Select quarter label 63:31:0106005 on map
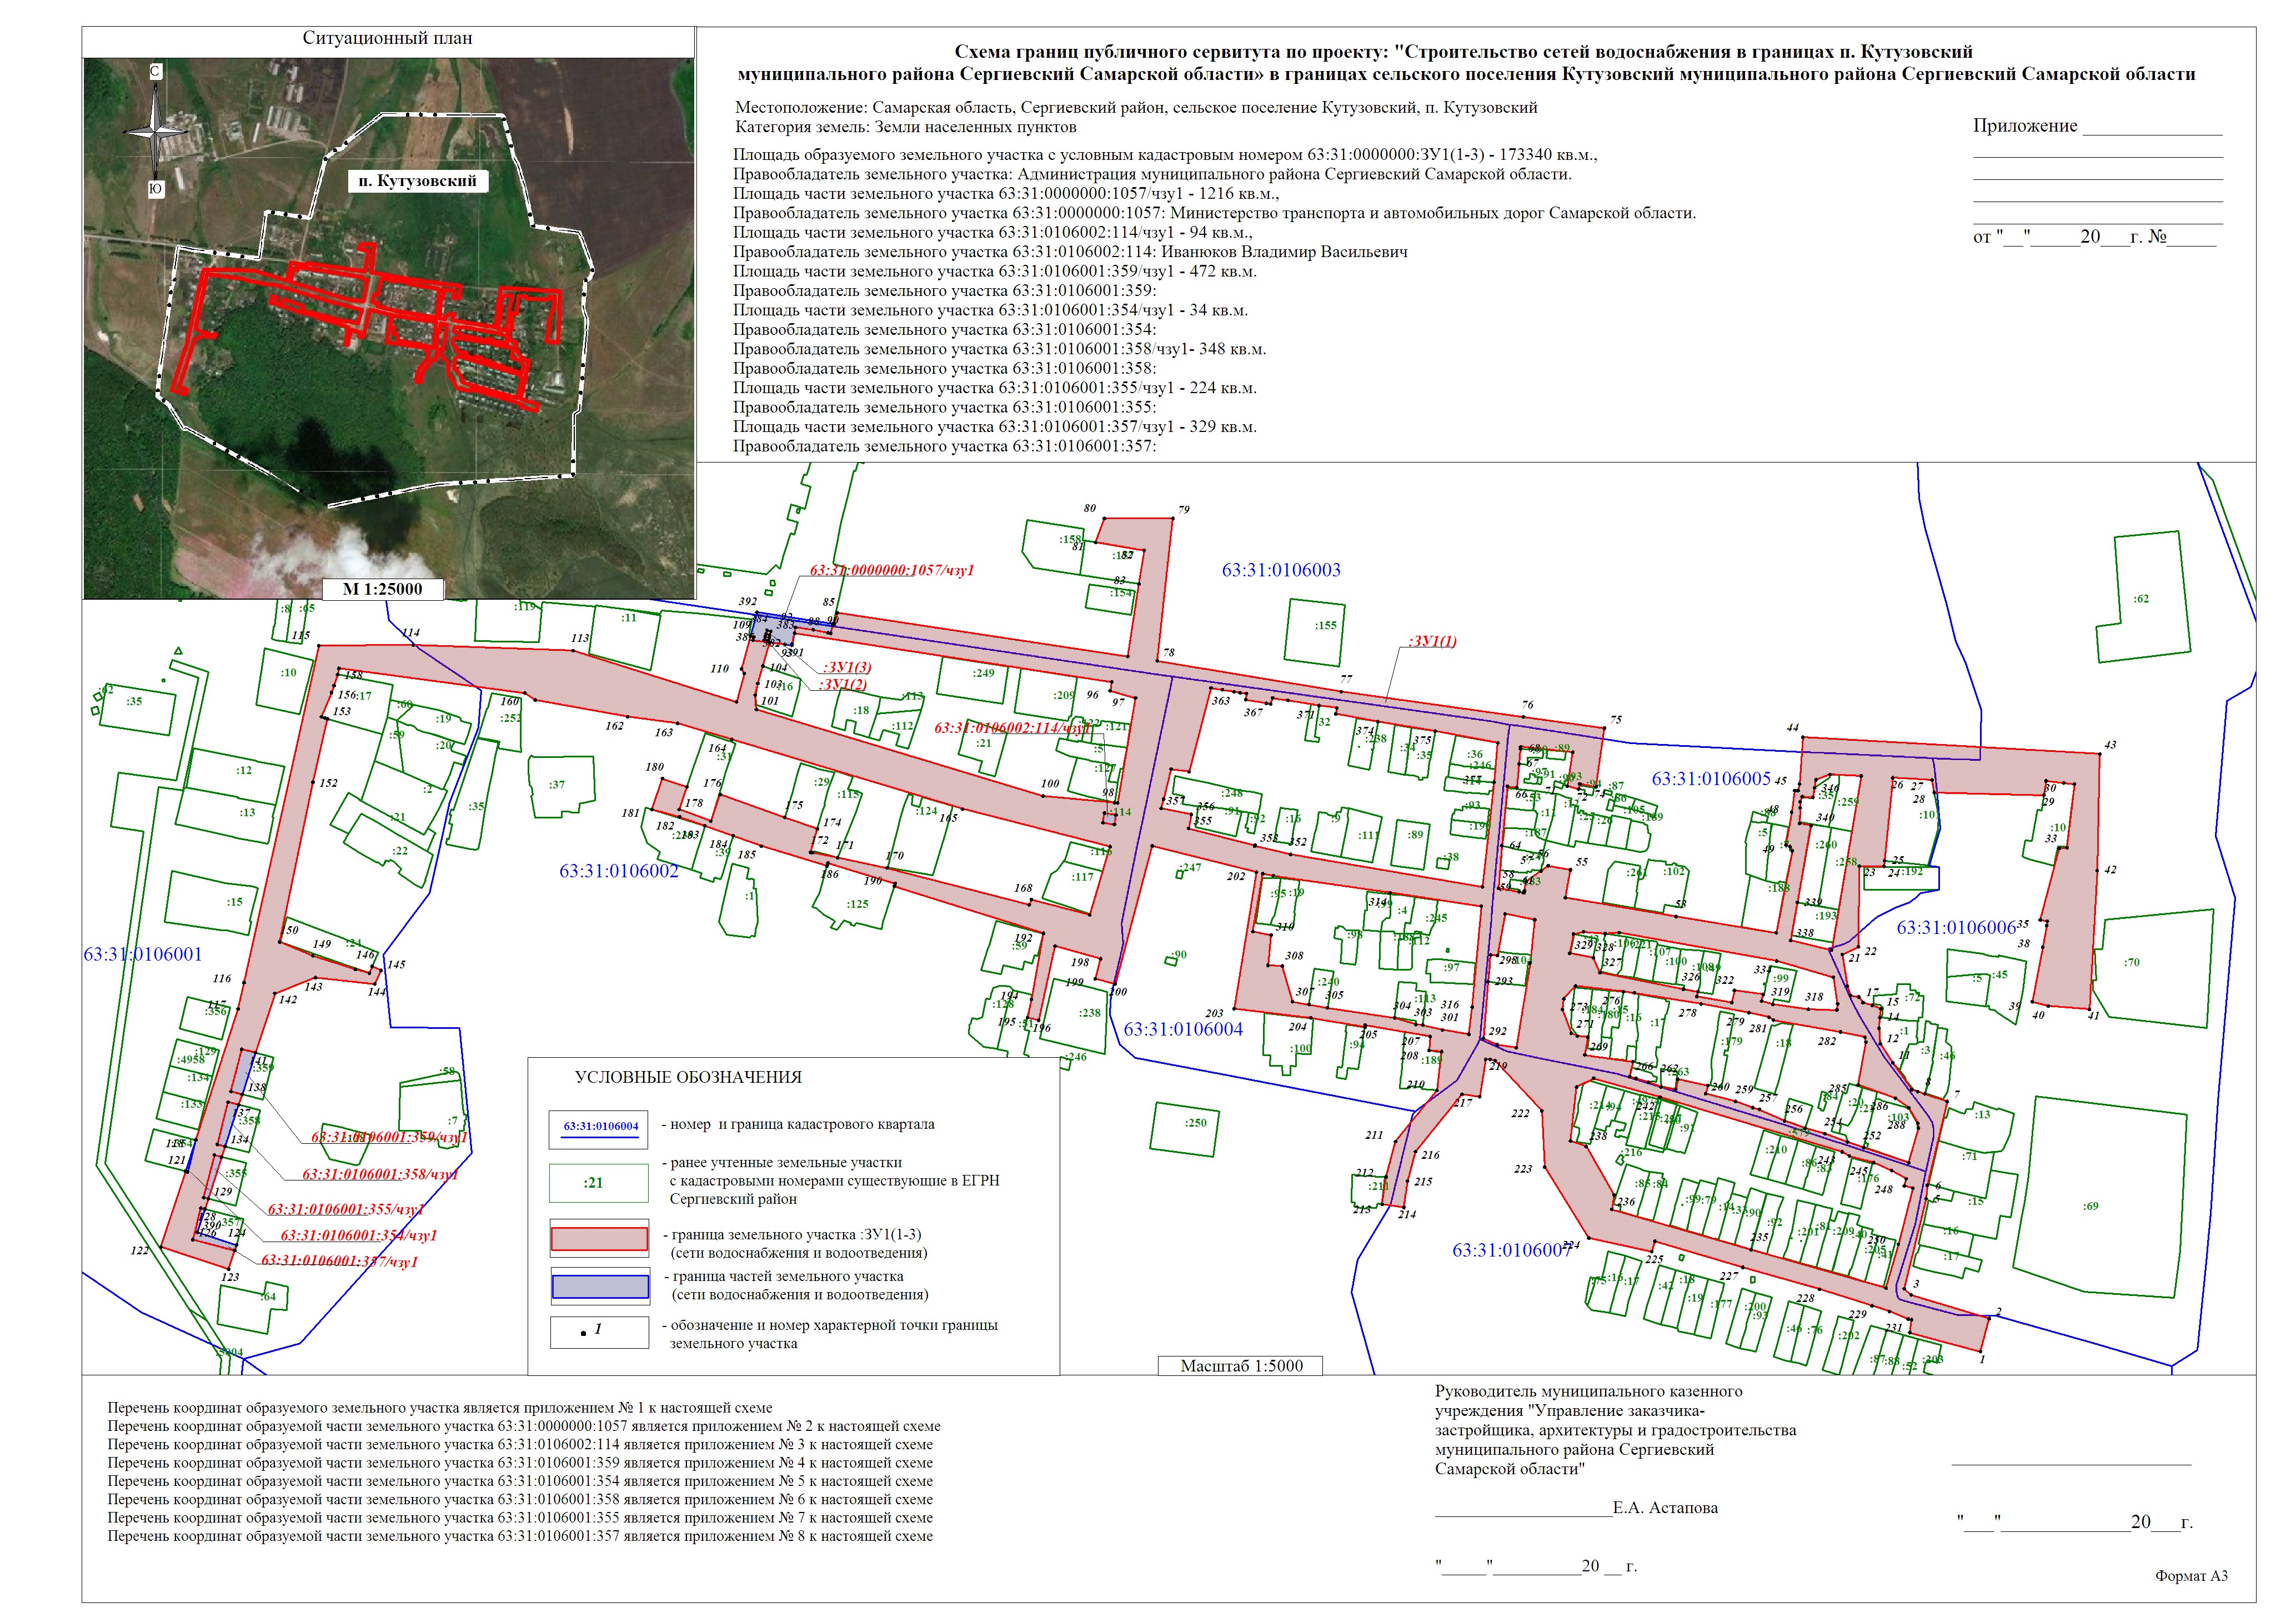Image resolution: width=2296 pixels, height=1623 pixels. click(x=1711, y=779)
